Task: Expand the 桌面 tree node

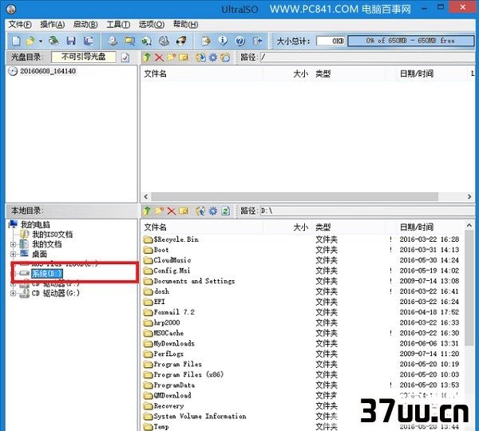Action: pyautogui.click(x=13, y=254)
